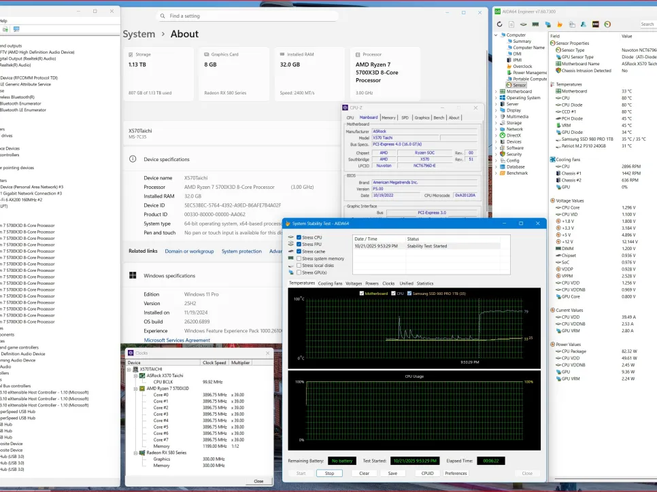Switch to the Cooling Fans tab
Image resolution: width=657 pixels, height=492 pixels.
click(330, 283)
